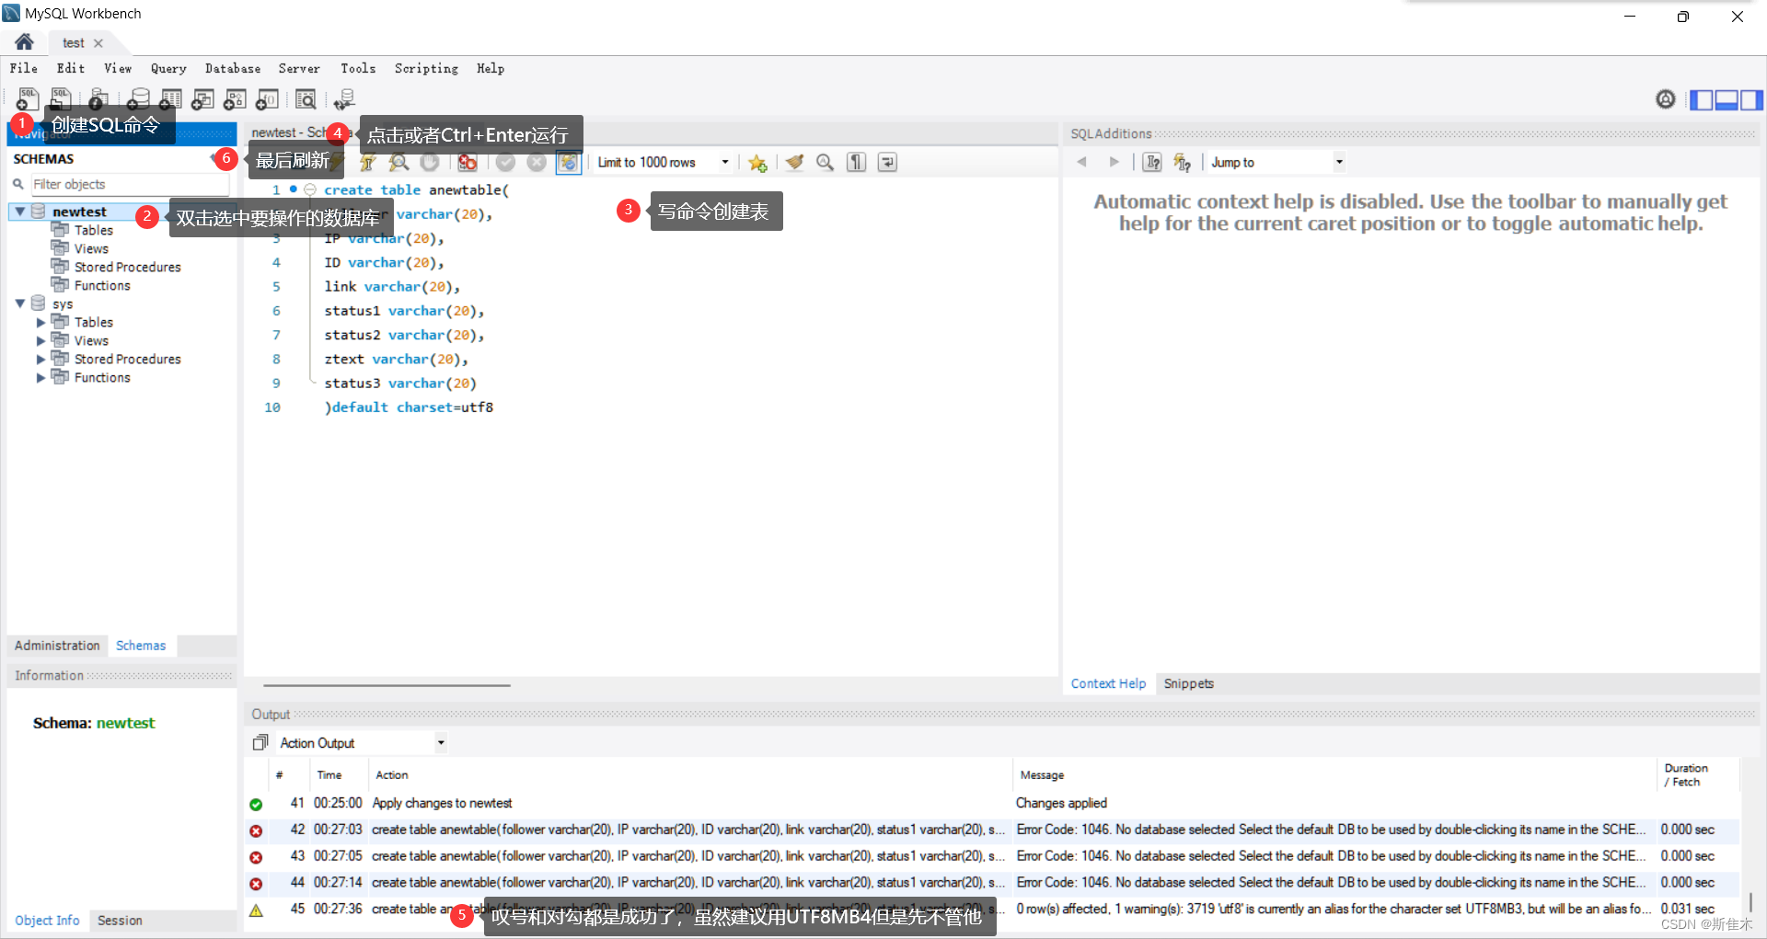Close the test connection tab
This screenshot has height=939, width=1767.
[x=98, y=43]
